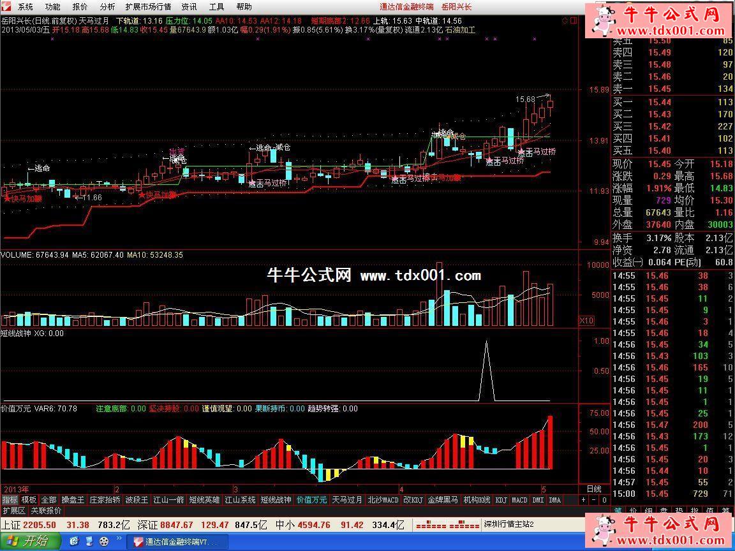The height and width of the screenshot is (551, 735).
Task: Click the plus zoom button beside DMA
Action: coord(583,500)
